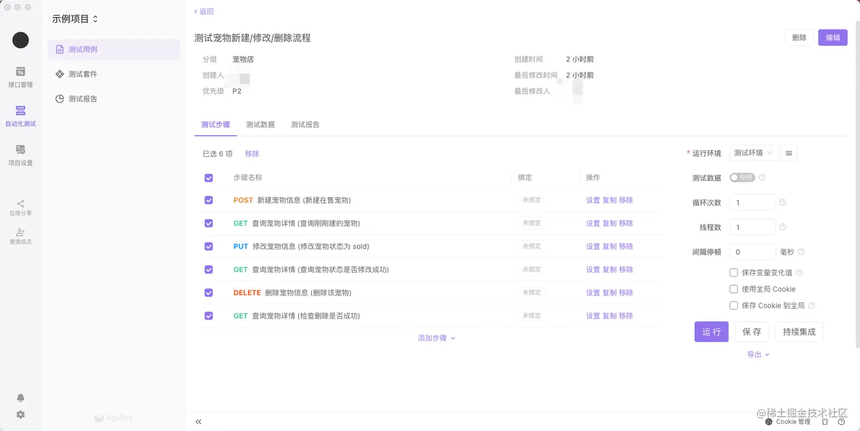打开左侧边栏的接口管理图标
This screenshot has height=431, width=860.
pos(20,77)
